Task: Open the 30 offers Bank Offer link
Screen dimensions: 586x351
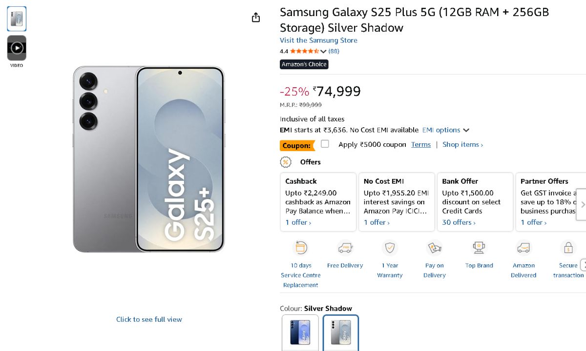Action: pyautogui.click(x=459, y=222)
